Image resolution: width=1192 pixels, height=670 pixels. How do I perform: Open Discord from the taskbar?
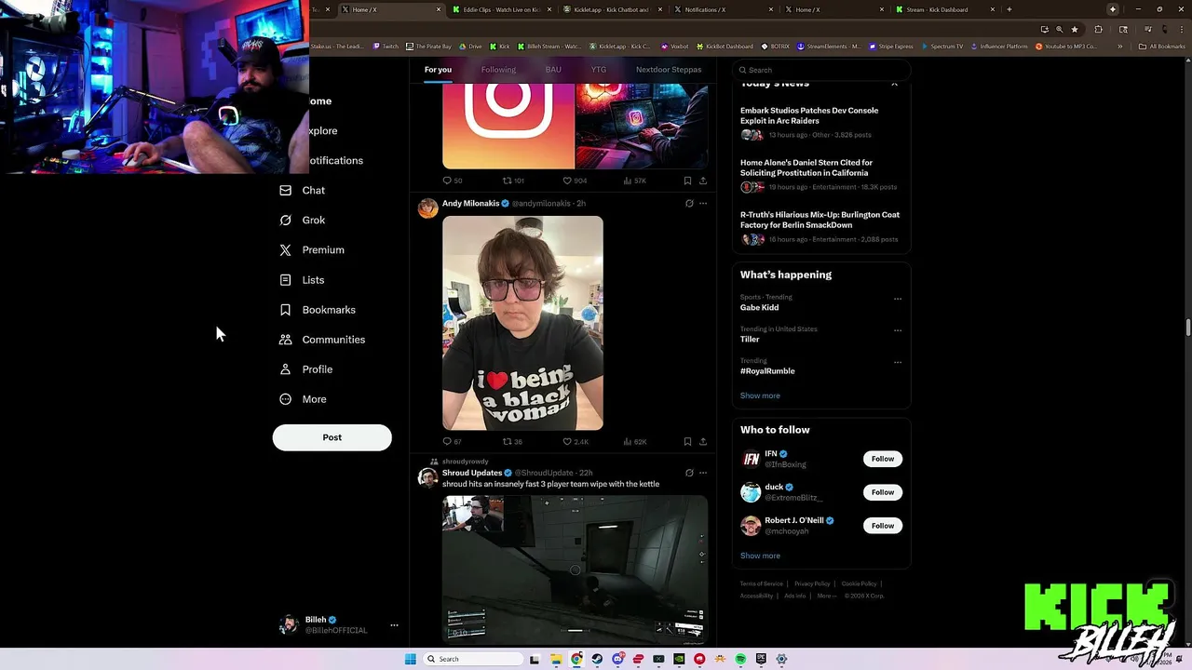click(x=617, y=659)
